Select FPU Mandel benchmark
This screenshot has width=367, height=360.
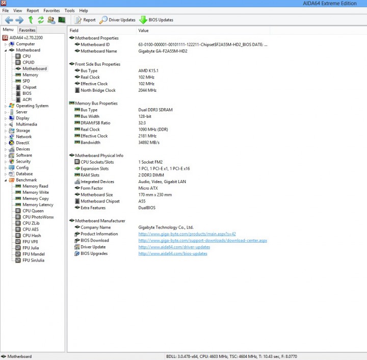point(34,254)
